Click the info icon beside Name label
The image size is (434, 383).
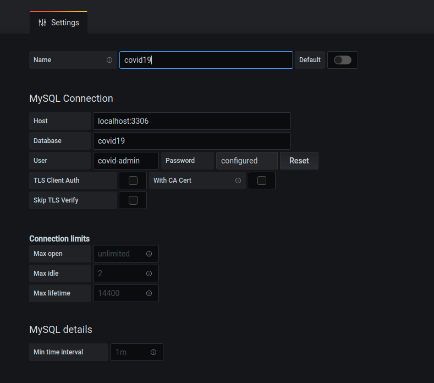(x=109, y=60)
